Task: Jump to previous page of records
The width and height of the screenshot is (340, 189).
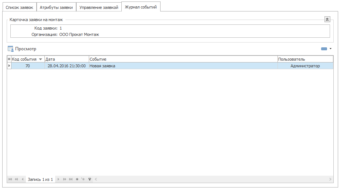Action: click(x=16, y=179)
